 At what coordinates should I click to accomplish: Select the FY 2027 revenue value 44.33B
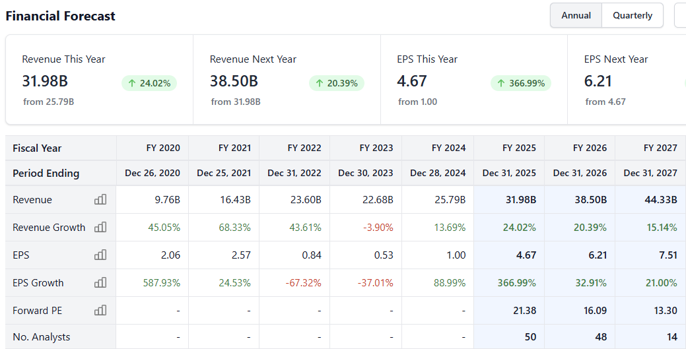point(660,199)
